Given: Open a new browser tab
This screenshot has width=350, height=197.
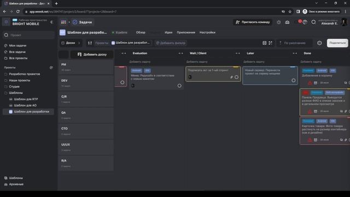Looking at the screenshot, I should tap(56, 4).
